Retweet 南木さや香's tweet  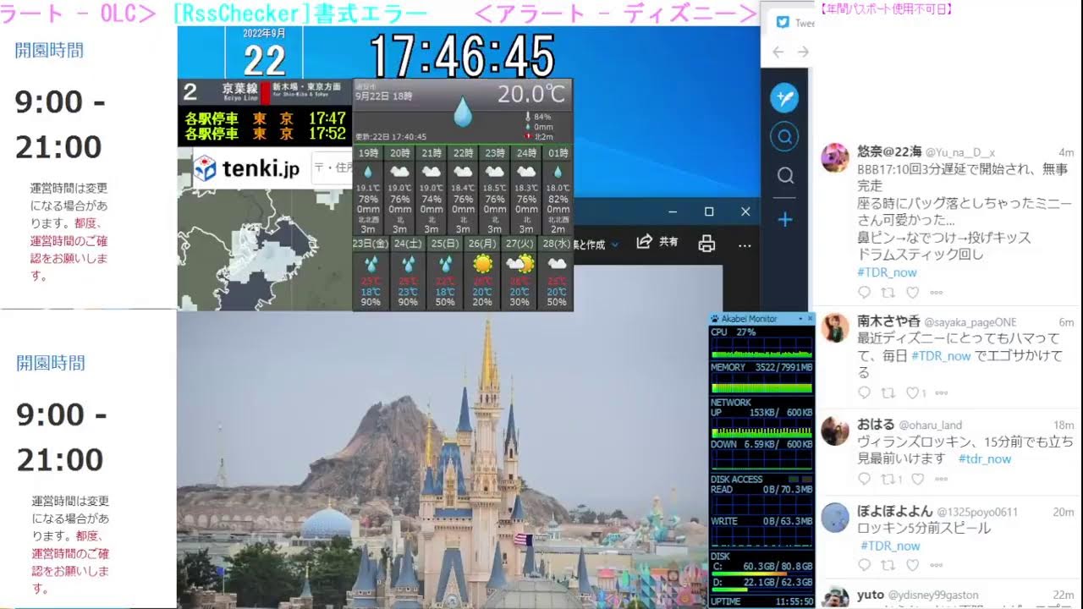pos(888,392)
